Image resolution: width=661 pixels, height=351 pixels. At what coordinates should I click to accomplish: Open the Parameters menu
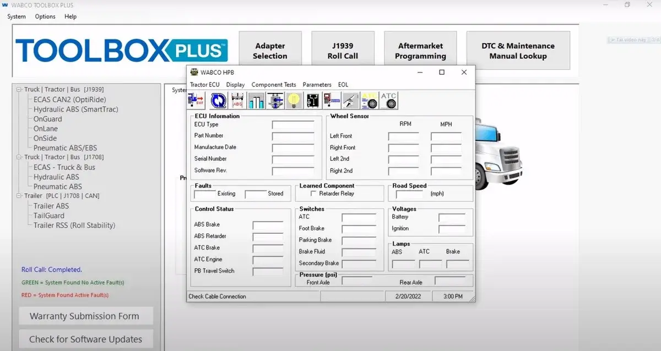317,85
